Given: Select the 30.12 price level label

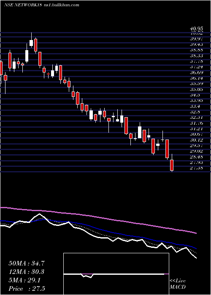Looking at the screenshot, I should pos(197,140).
